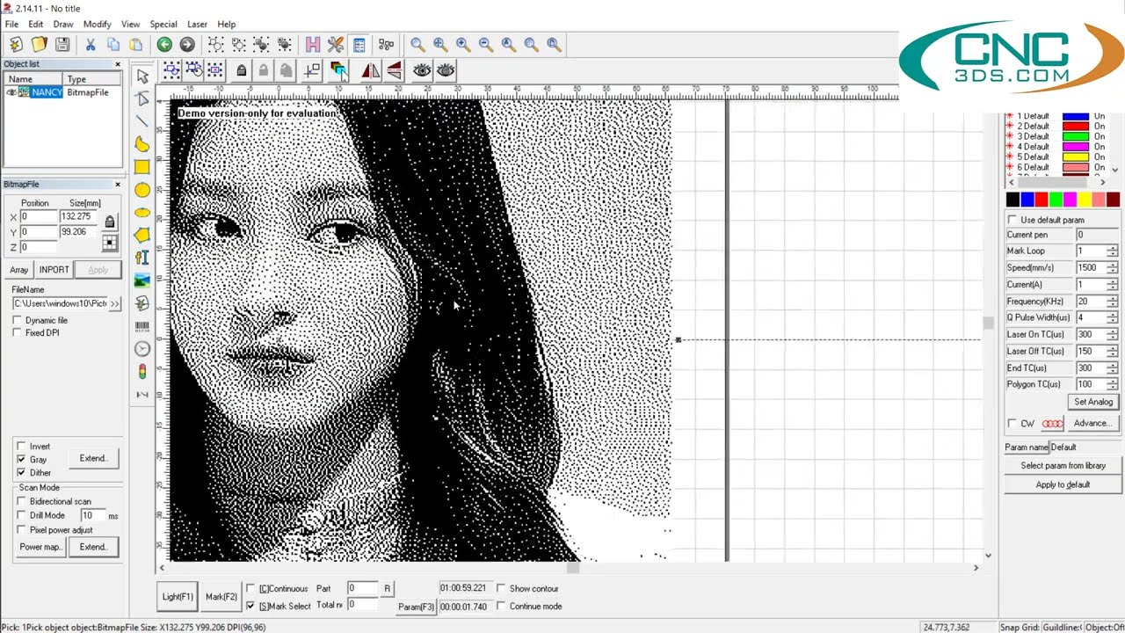Select the Barcode tool
This screenshot has height=633, width=1125.
142,327
